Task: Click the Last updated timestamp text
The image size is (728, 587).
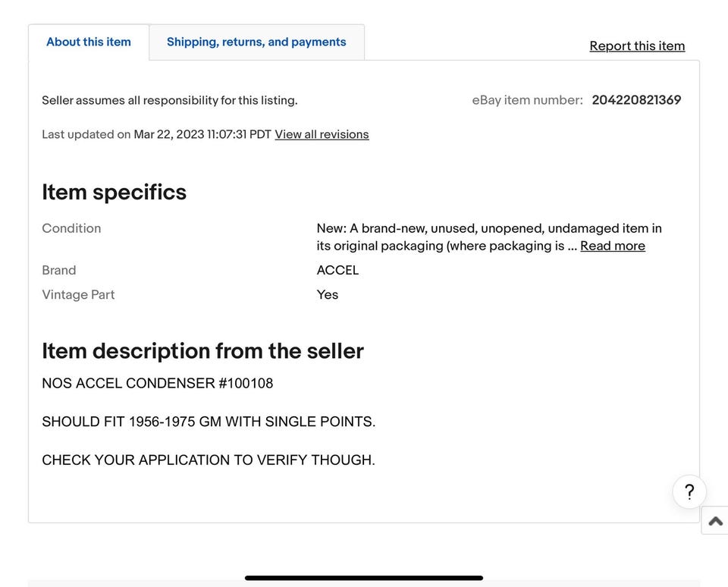Action: (x=156, y=135)
